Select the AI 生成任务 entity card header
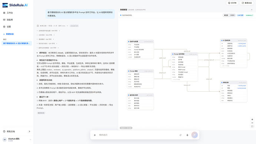 click(234, 40)
